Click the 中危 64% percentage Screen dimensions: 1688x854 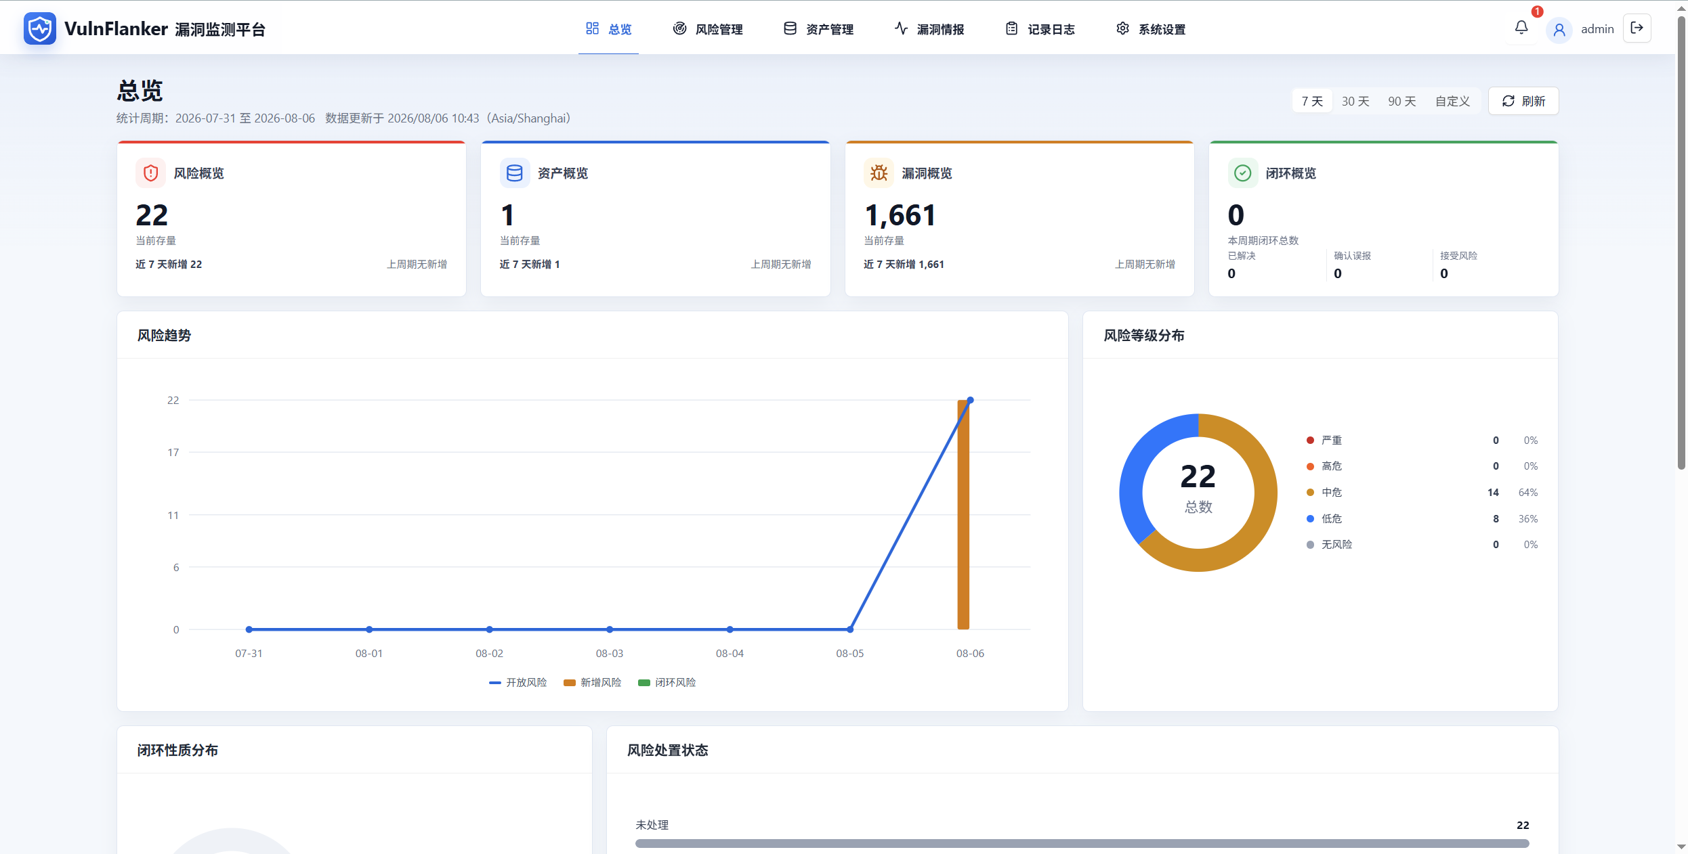click(1528, 493)
